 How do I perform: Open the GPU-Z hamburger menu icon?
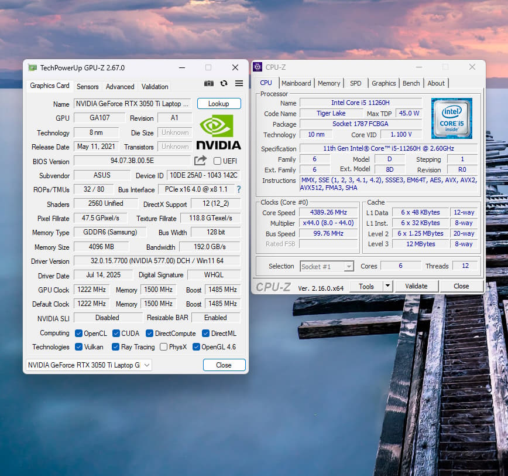[239, 83]
